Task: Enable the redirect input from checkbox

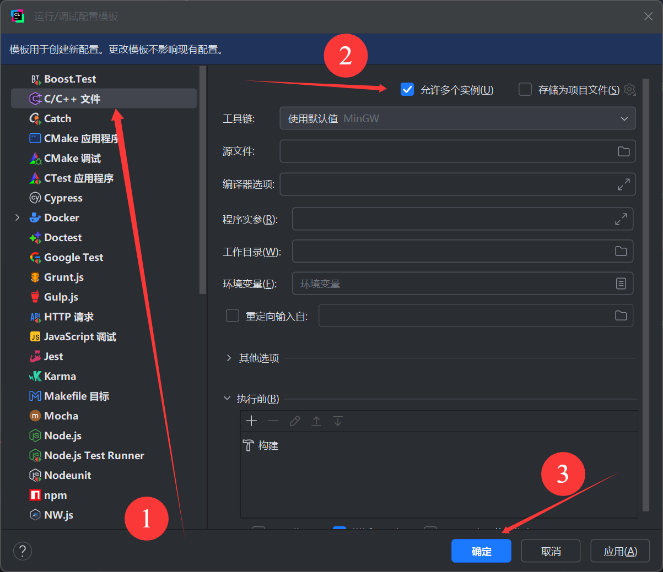Action: point(233,315)
